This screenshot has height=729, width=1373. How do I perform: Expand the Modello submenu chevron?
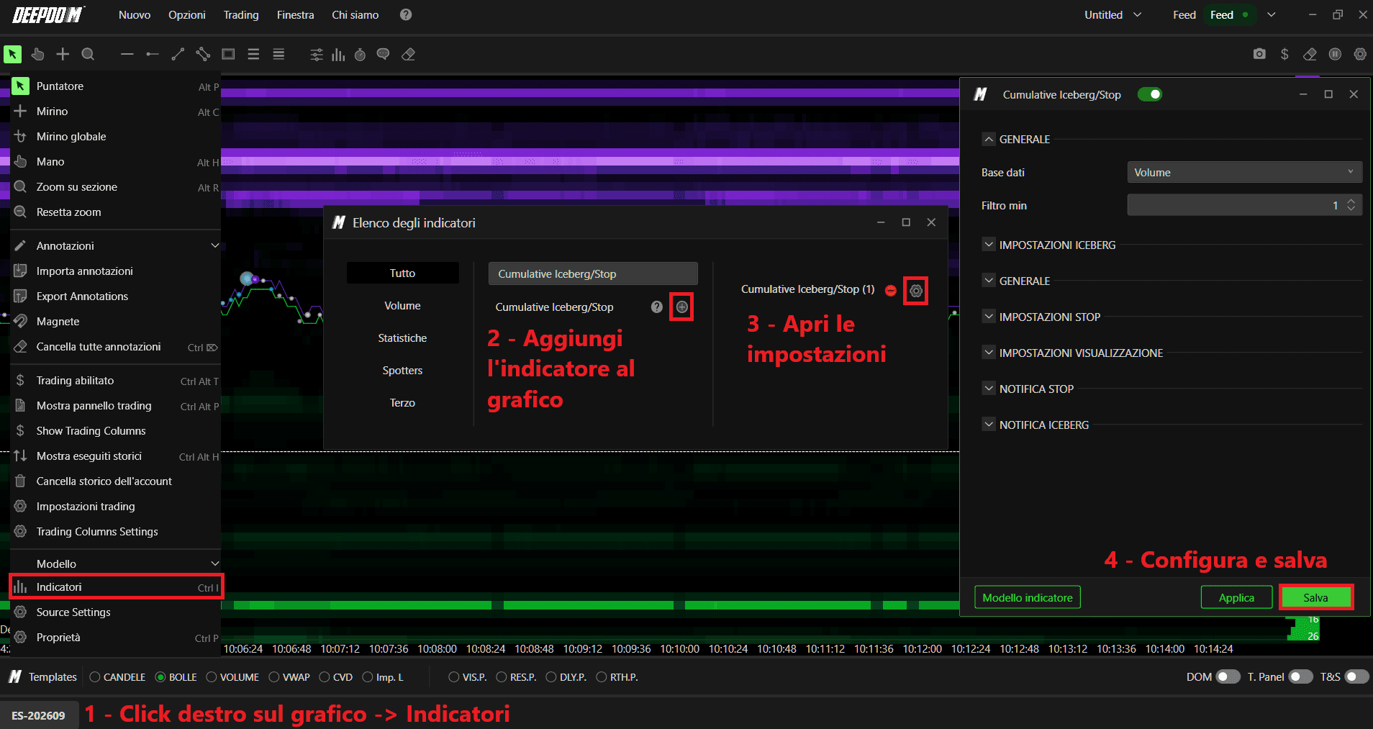pyautogui.click(x=214, y=563)
